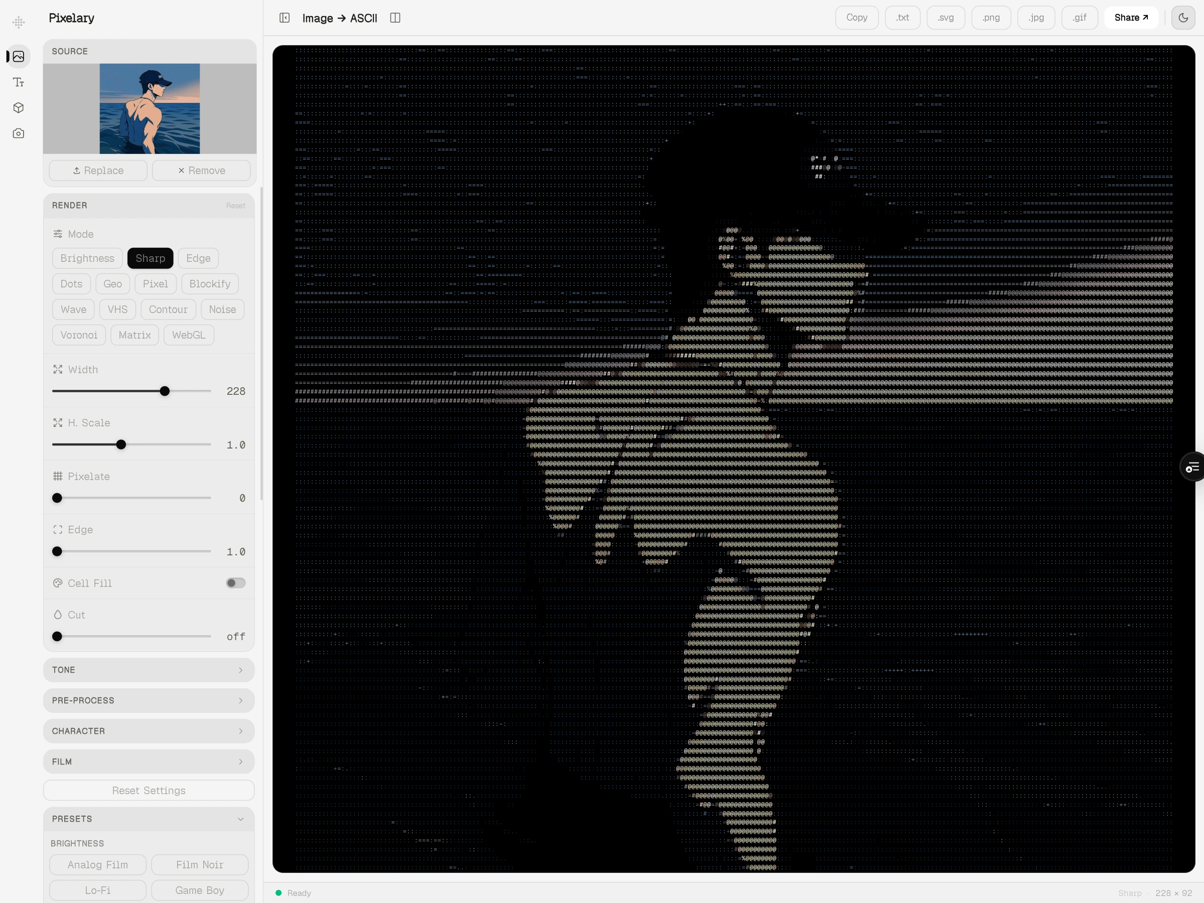Select Voronoi render mode
1204x903 pixels.
79,335
